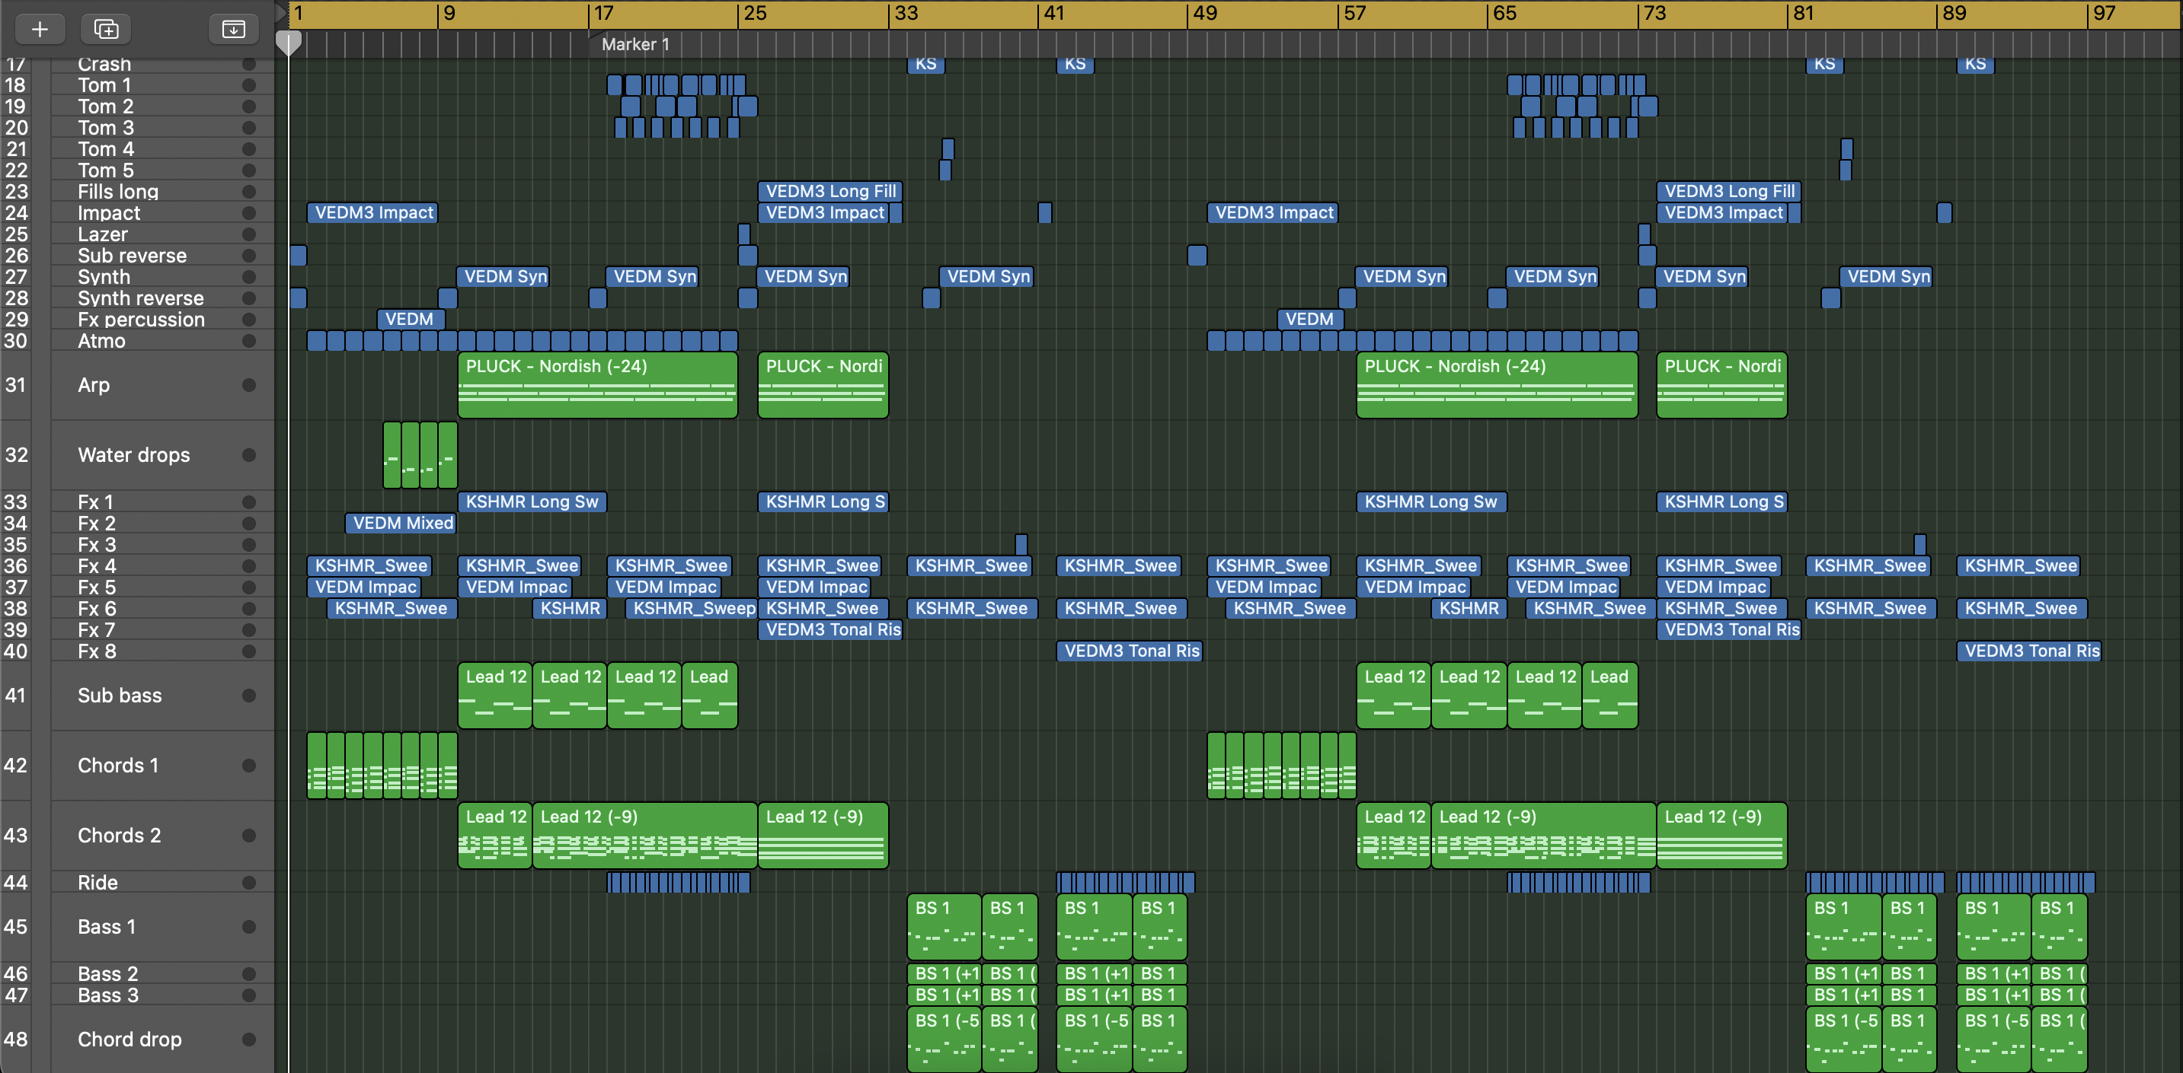The width and height of the screenshot is (2183, 1073).
Task: Click the Duplicate Track button
Action: click(x=106, y=30)
